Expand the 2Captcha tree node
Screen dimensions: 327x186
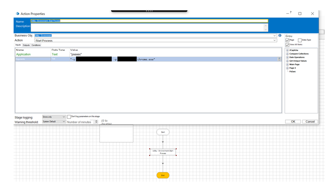tap(287, 50)
